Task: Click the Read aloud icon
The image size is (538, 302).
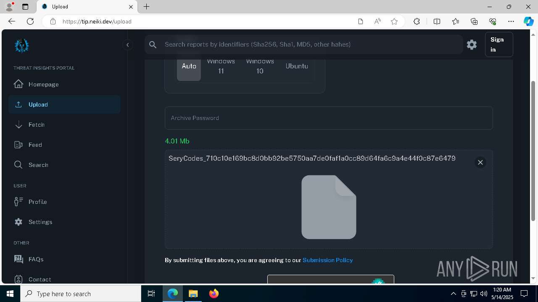Action: [x=377, y=21]
